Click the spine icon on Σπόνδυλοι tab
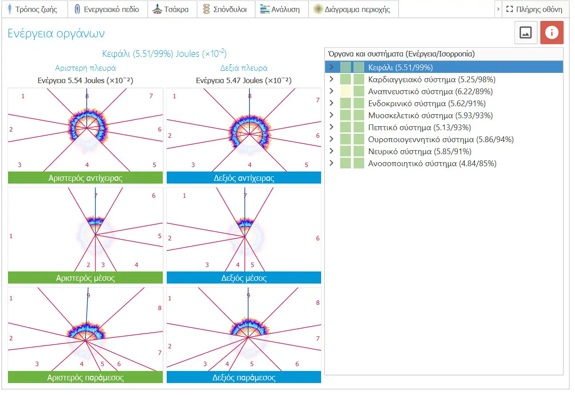Screen dimensions: 575x395 (206, 9)
